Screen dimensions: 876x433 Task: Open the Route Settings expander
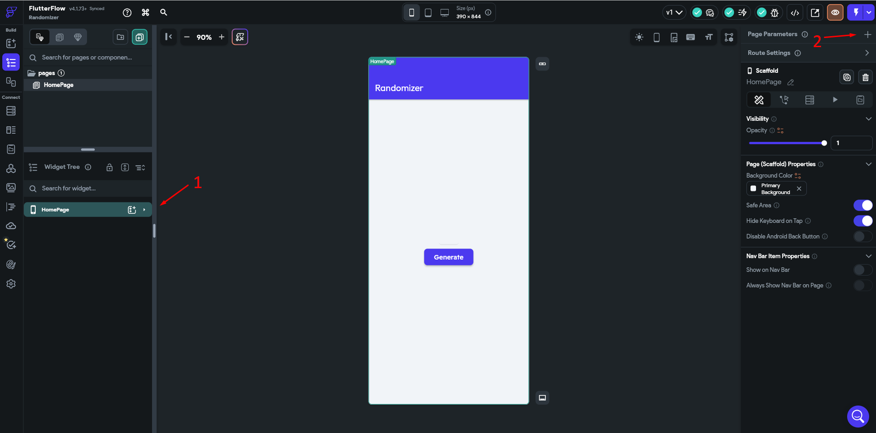coord(867,53)
